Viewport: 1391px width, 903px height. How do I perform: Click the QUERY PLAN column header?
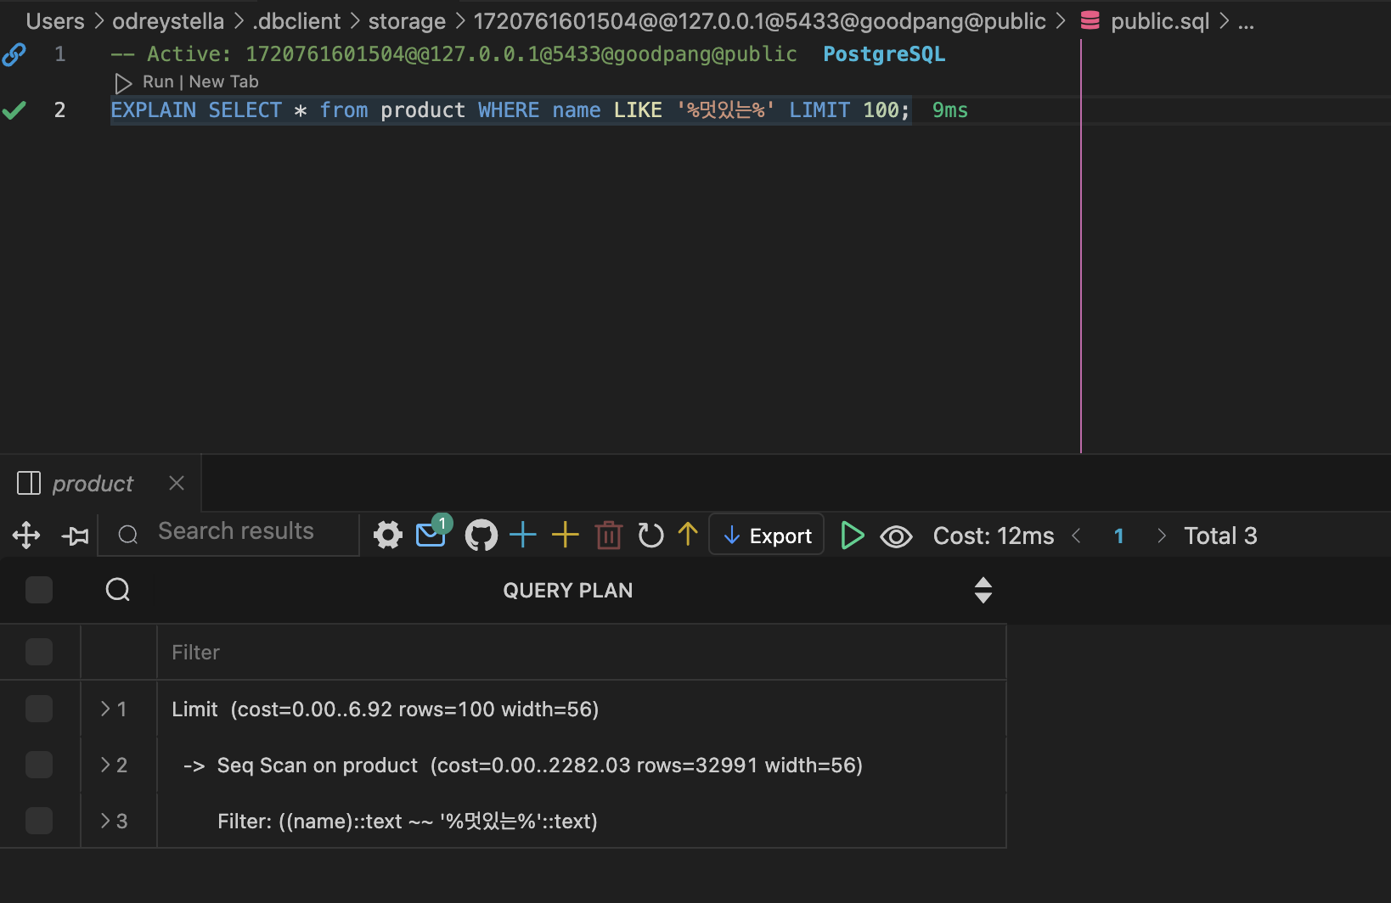click(x=568, y=591)
